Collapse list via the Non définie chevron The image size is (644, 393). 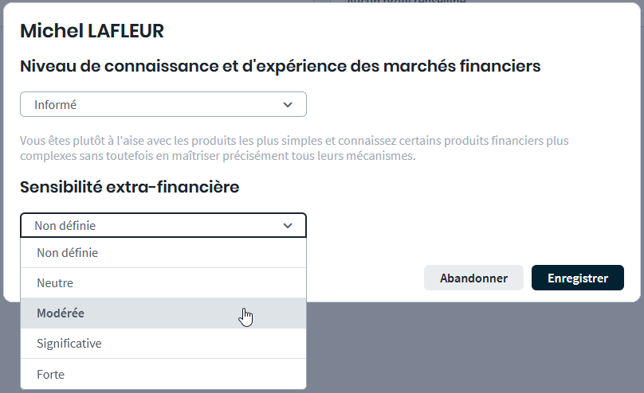(288, 226)
